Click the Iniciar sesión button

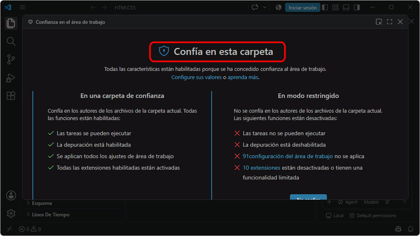click(302, 7)
